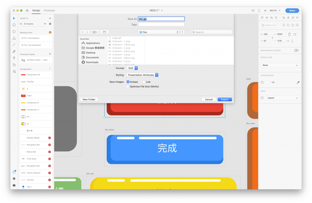
Task: Open the Libraries panel icon
Action: (14, 172)
